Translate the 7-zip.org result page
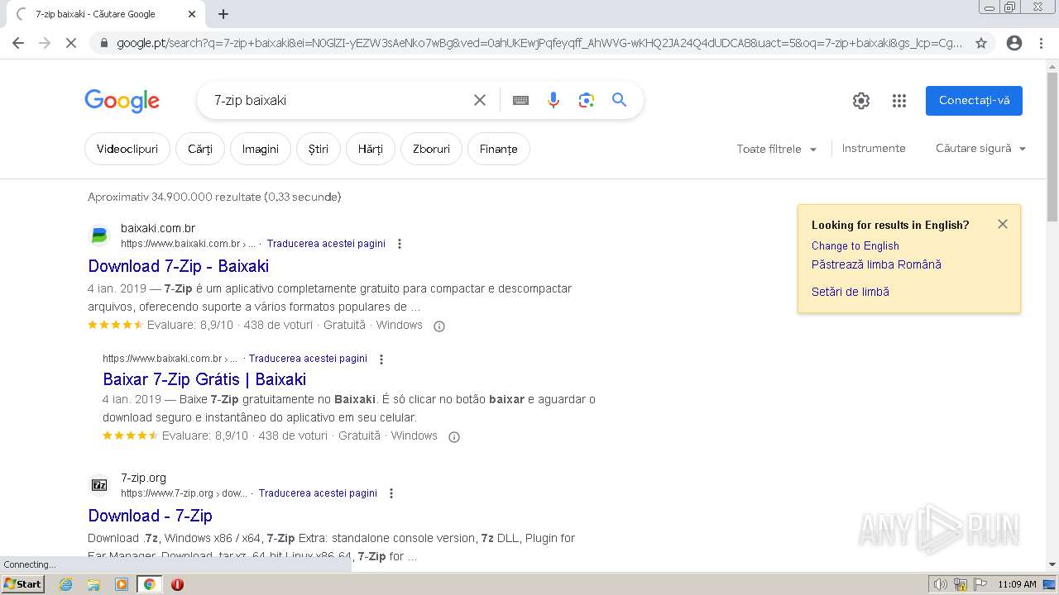 318,493
